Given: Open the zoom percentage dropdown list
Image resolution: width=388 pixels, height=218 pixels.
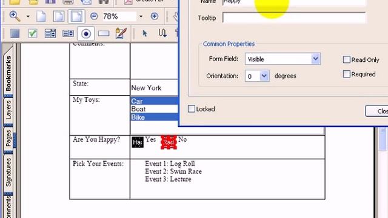Looking at the screenshot, I should (x=141, y=16).
